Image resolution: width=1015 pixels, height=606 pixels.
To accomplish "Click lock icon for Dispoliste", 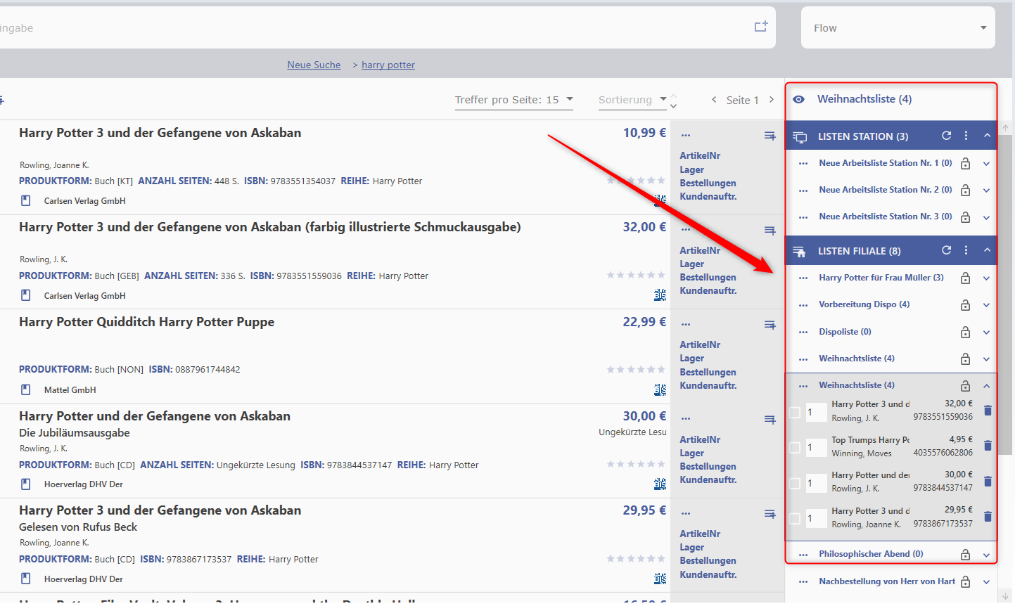I will [965, 332].
